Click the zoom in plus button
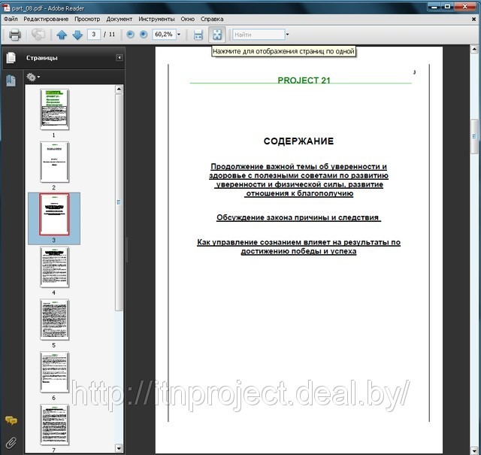481x455 pixels. pyautogui.click(x=144, y=35)
